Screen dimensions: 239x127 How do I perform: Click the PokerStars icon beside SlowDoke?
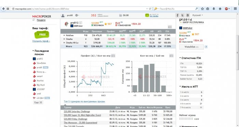tap(34, 63)
